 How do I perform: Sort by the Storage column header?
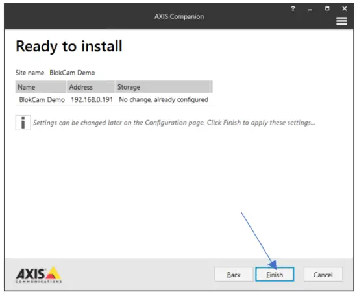click(162, 87)
